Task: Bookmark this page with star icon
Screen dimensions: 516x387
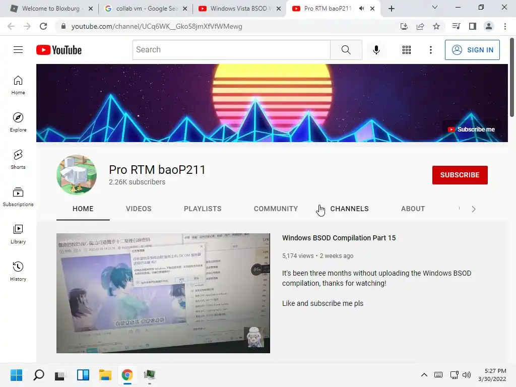Action: tap(436, 26)
